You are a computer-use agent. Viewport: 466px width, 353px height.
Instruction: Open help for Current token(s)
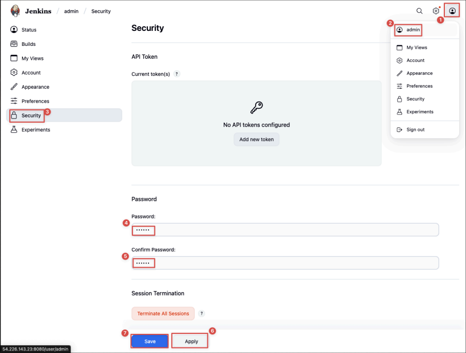176,74
